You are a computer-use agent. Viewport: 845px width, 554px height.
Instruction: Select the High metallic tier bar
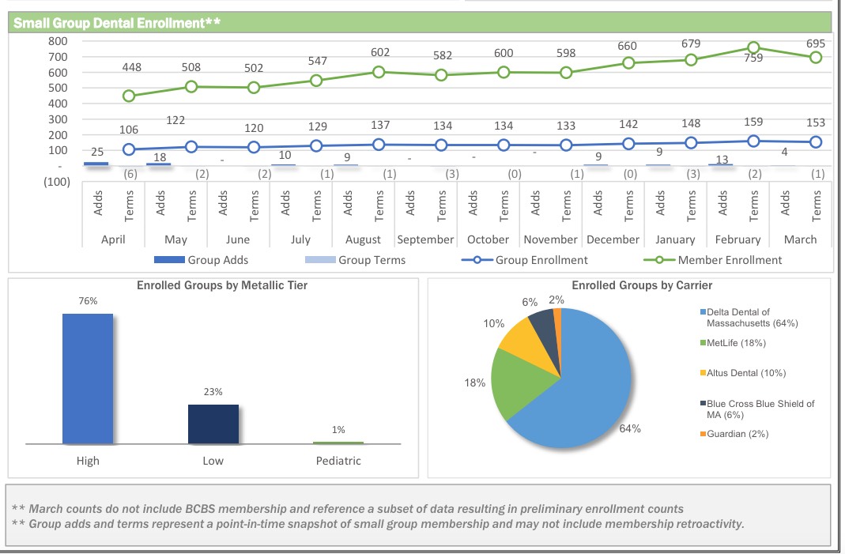88,378
